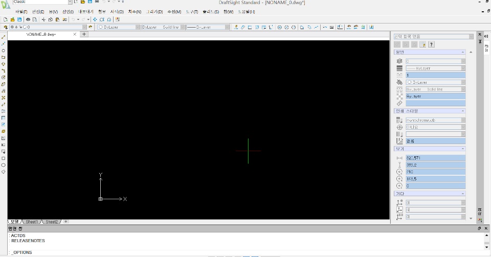Select the Infinite Line tool in left toolbar

coord(4,44)
